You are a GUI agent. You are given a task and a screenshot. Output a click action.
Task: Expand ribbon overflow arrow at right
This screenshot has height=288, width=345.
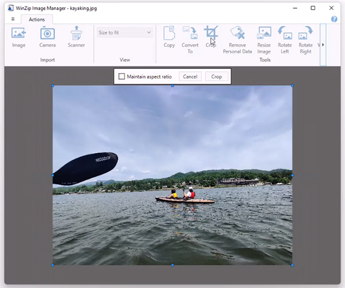[323, 44]
